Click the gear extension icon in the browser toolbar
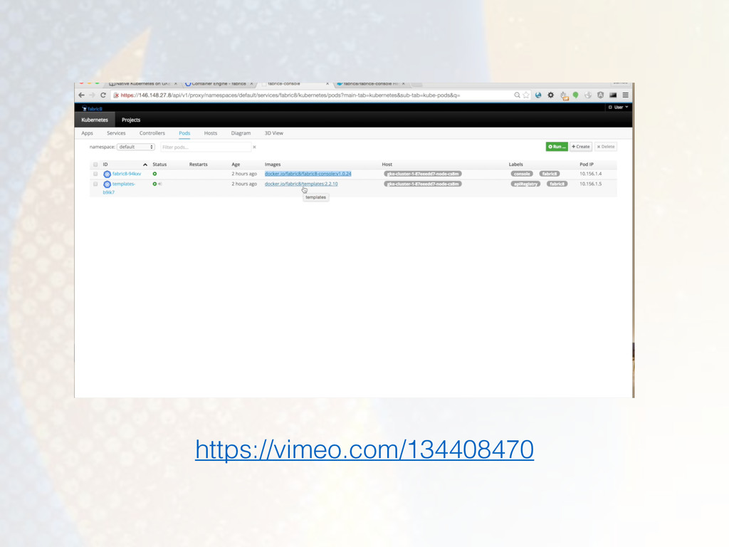The width and height of the screenshot is (729, 547). [551, 95]
